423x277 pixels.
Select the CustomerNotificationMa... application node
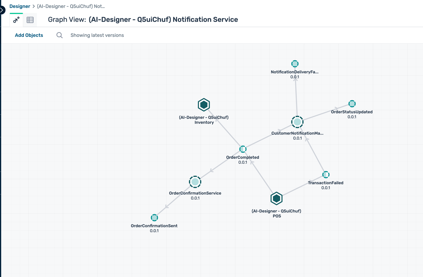pyautogui.click(x=297, y=122)
